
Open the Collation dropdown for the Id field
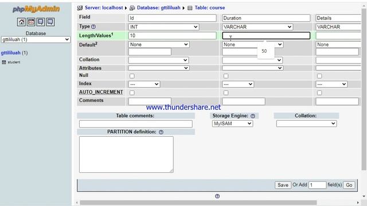158,60
